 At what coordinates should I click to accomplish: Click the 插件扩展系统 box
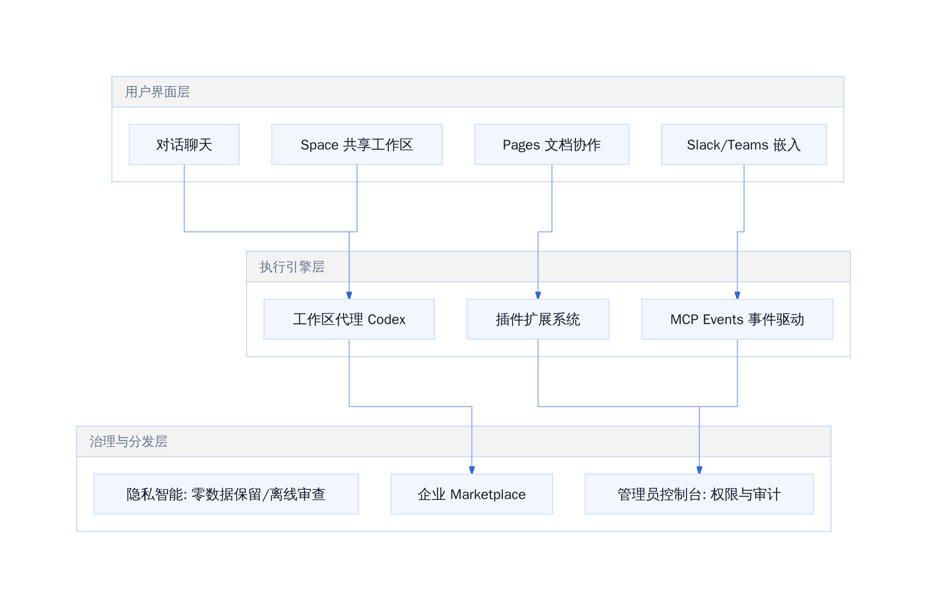(538, 319)
